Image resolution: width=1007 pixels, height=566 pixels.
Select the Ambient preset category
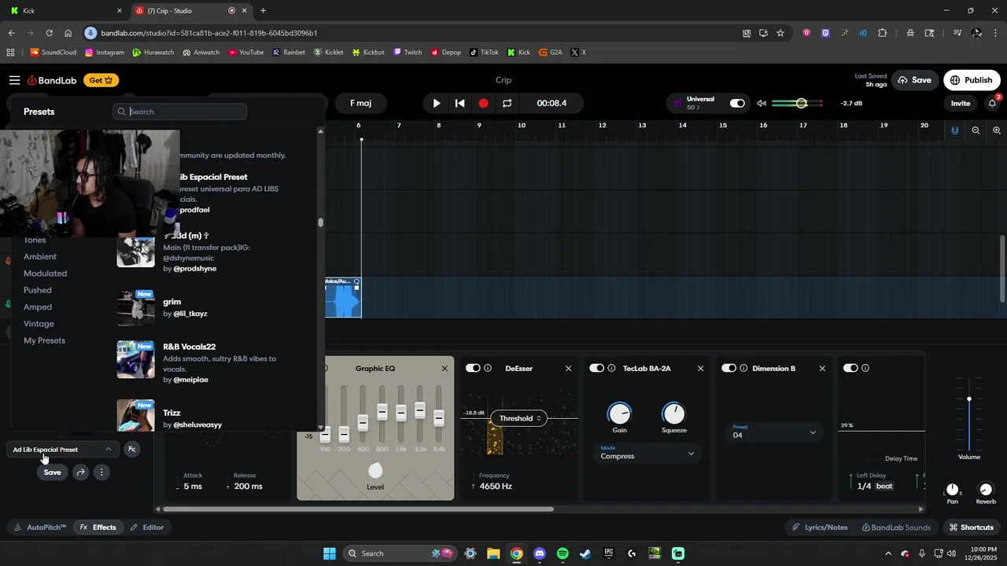point(40,256)
